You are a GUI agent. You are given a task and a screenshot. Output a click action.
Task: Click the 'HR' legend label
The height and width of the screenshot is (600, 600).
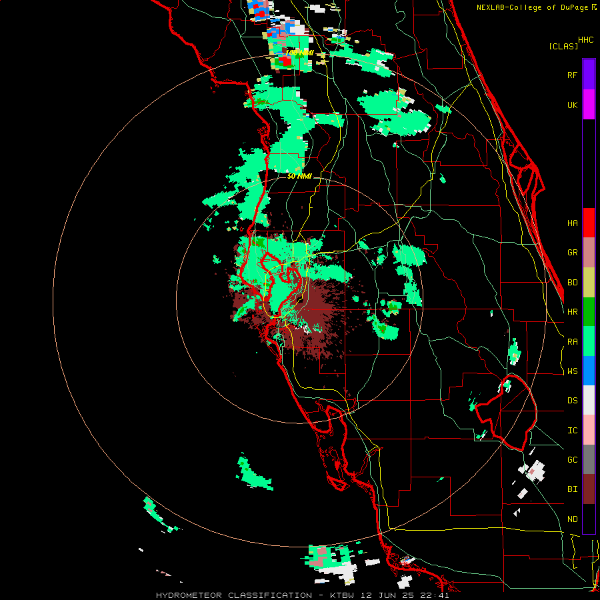click(x=572, y=312)
